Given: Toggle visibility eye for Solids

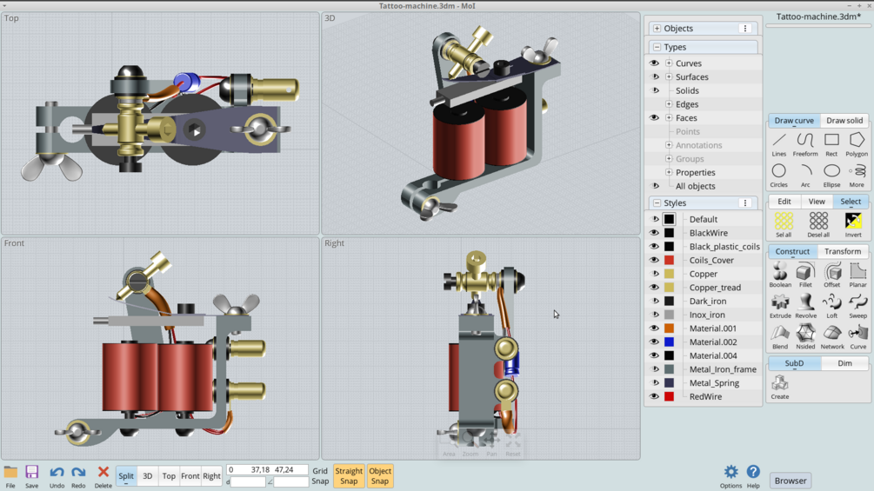Looking at the screenshot, I should click(x=656, y=90).
